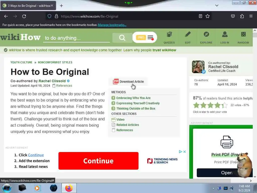The height and width of the screenshot is (193, 257).
Task: Focus the 'to do anything...' search field
Action: click(x=76, y=38)
